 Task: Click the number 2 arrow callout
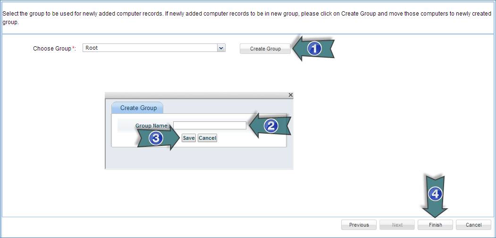[270, 126]
